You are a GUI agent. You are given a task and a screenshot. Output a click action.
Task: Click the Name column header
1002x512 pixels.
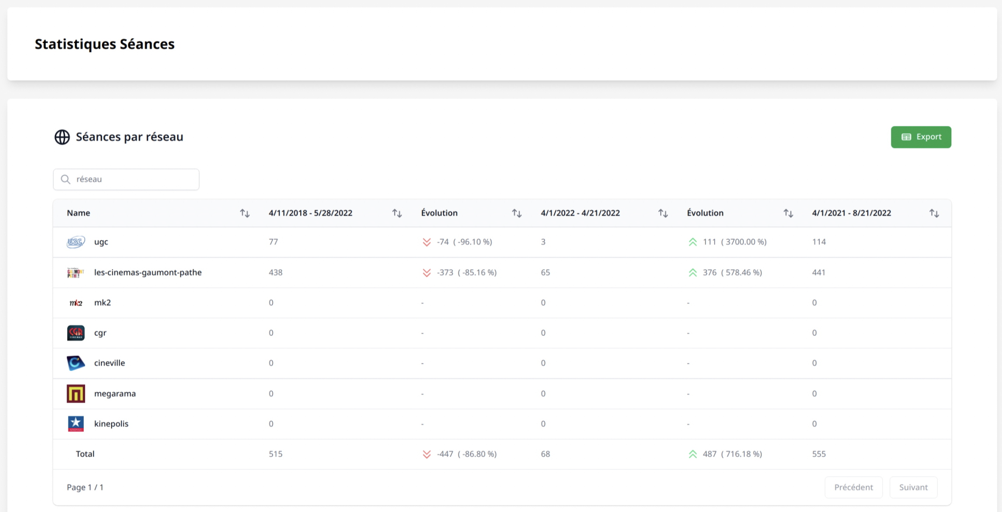pyautogui.click(x=78, y=213)
